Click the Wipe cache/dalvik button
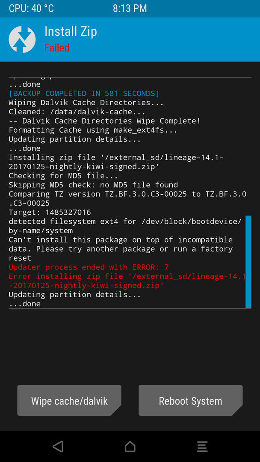 click(x=69, y=400)
